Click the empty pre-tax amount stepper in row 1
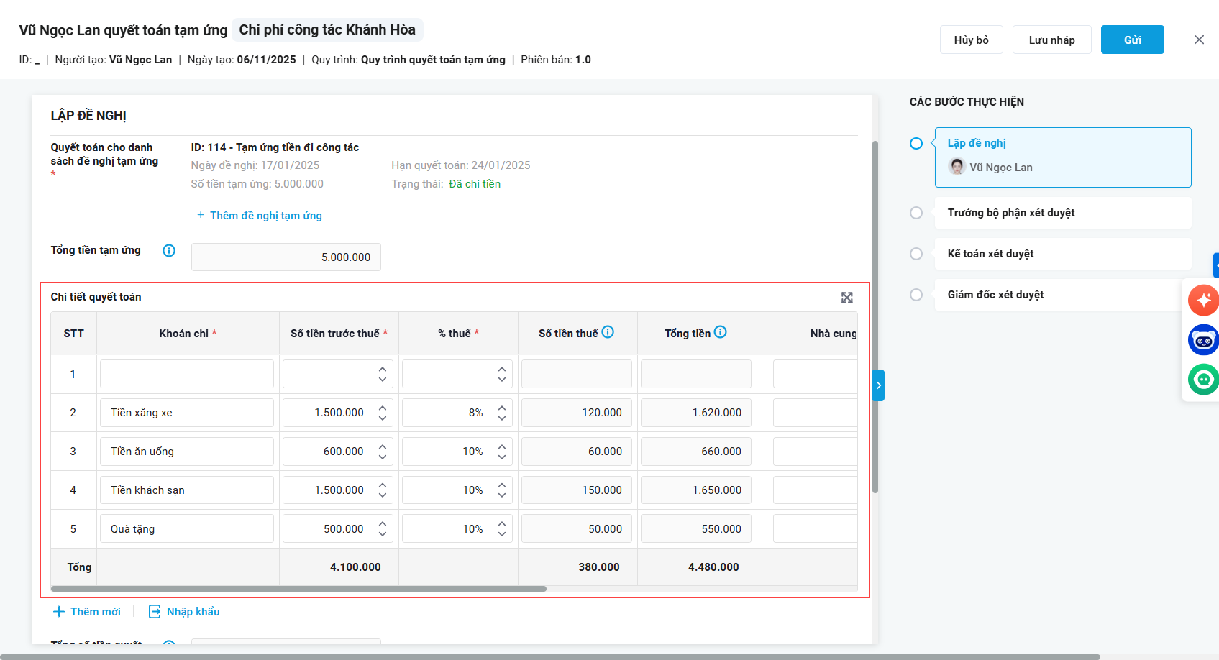This screenshot has width=1219, height=660. click(383, 374)
